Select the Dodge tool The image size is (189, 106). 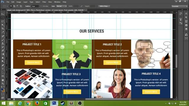[x=3, y=62]
